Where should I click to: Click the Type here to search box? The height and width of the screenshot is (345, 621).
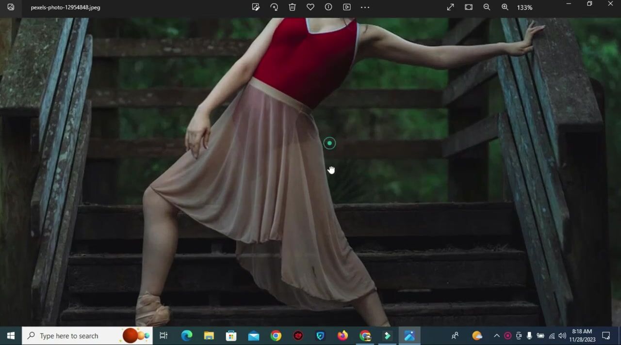69,336
